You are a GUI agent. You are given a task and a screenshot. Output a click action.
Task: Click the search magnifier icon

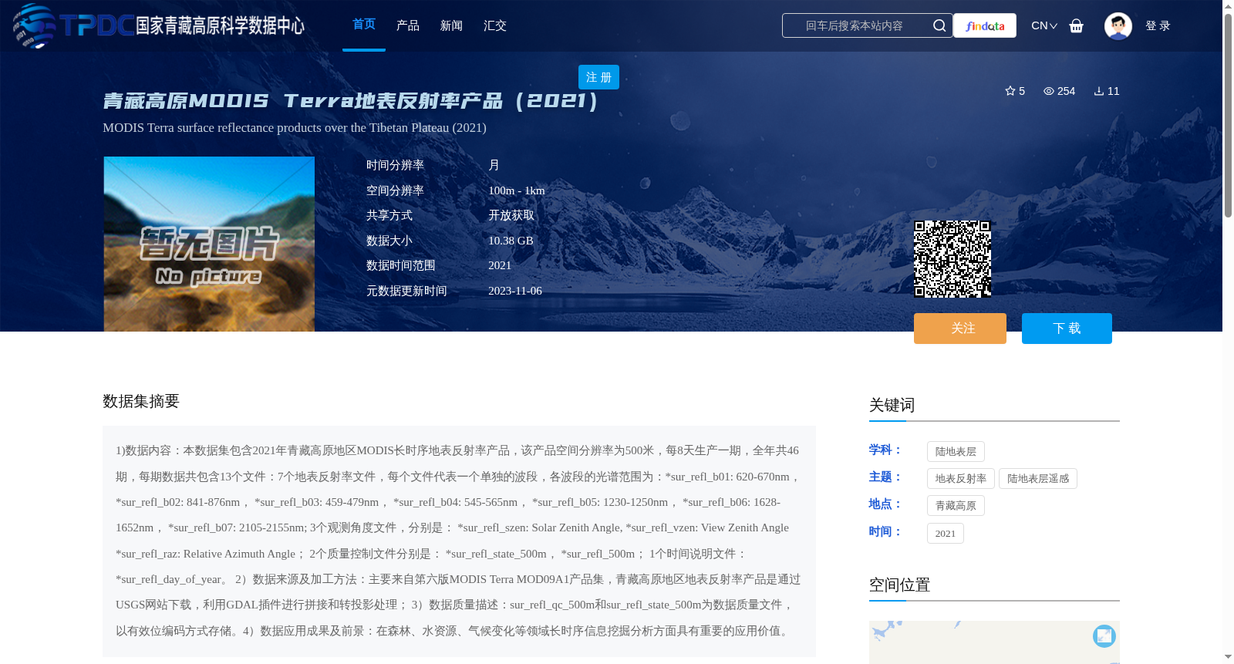[939, 25]
